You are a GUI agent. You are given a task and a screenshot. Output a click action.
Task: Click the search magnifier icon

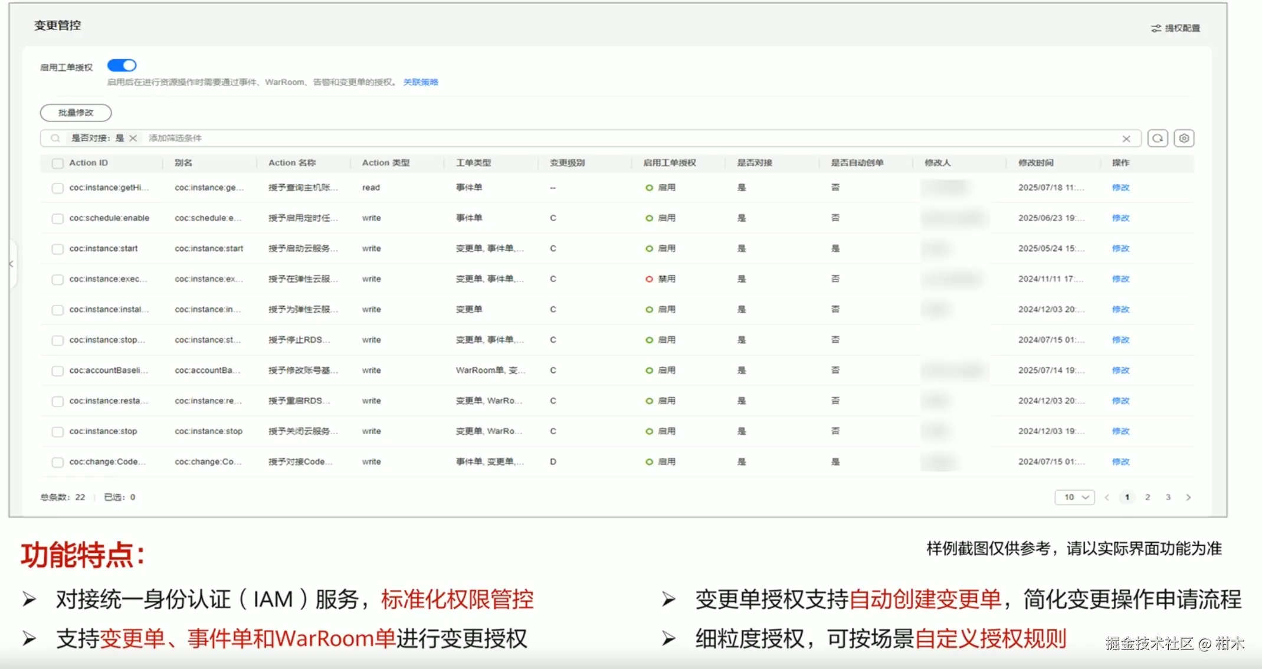[55, 138]
